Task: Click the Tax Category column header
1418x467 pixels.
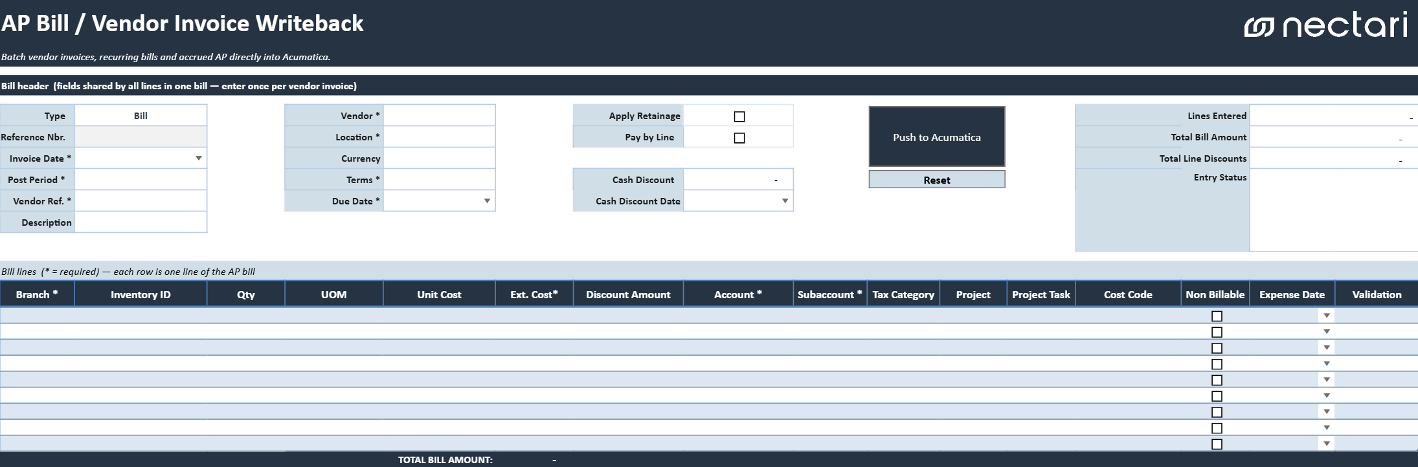Action: coord(903,294)
